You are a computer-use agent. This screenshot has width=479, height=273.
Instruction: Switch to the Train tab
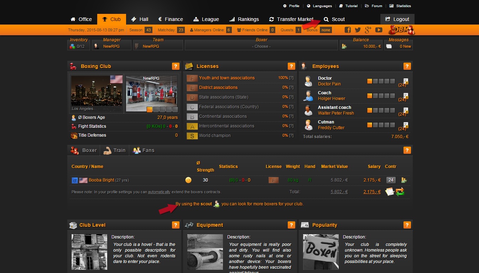click(x=114, y=150)
